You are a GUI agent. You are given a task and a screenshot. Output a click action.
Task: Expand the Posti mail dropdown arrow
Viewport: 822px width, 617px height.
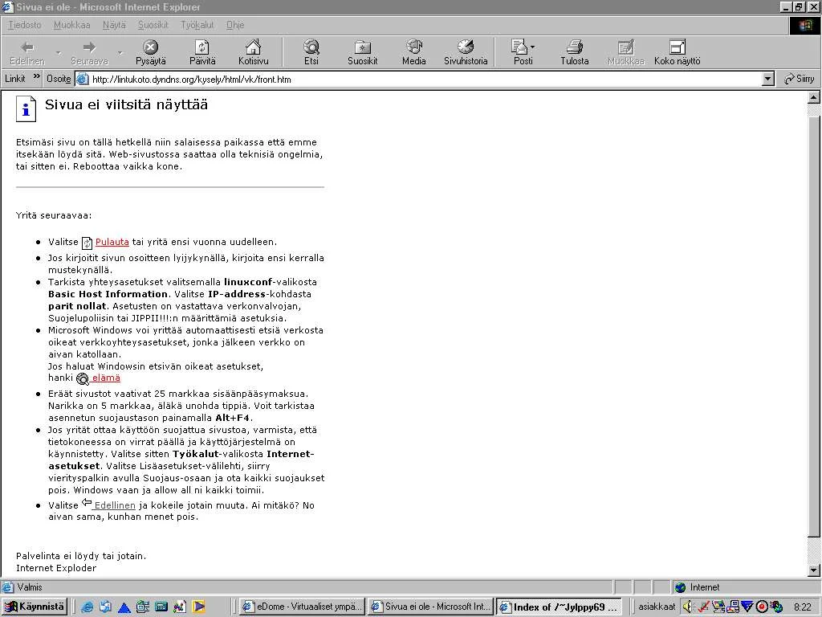click(x=532, y=47)
